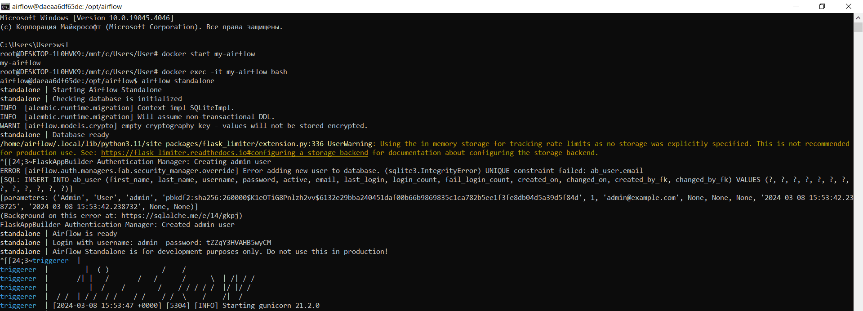Image resolution: width=863 pixels, height=311 pixels.
Task: Click the 'docker start my-airflow' command text
Action: tap(208, 54)
